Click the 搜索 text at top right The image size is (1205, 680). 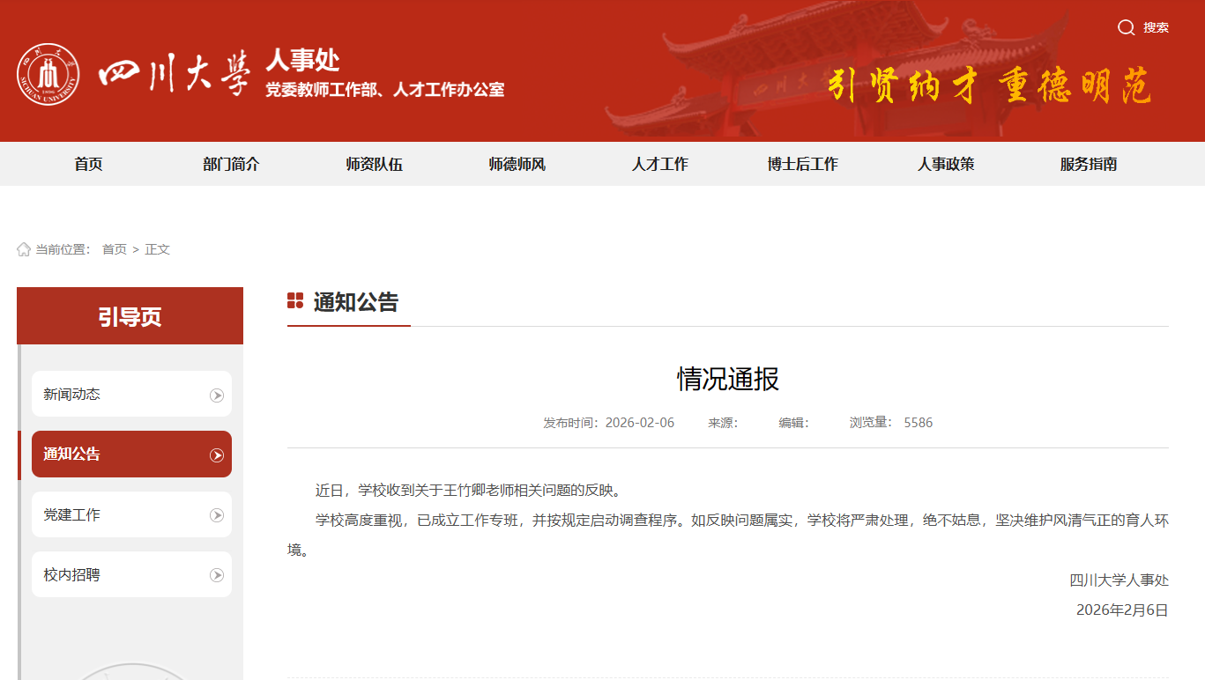point(1156,27)
